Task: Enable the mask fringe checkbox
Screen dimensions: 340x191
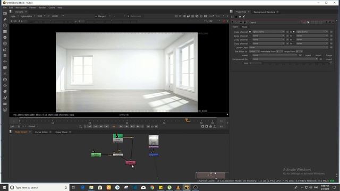Action: pyautogui.click(x=325, y=55)
